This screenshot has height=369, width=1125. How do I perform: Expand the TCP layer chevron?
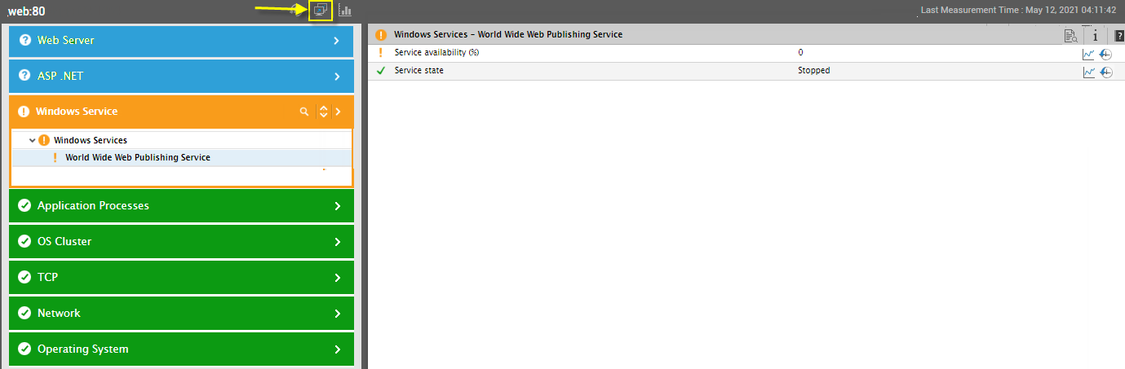(x=337, y=278)
